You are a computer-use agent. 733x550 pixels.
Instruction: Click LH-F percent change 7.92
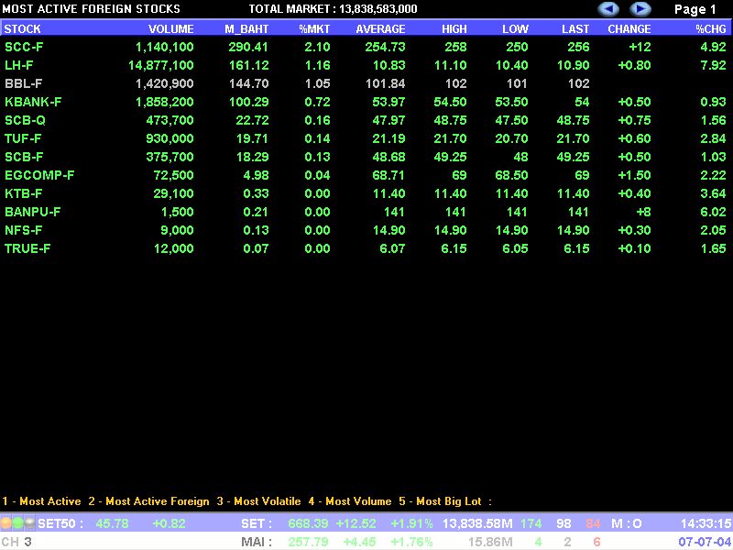pos(714,65)
